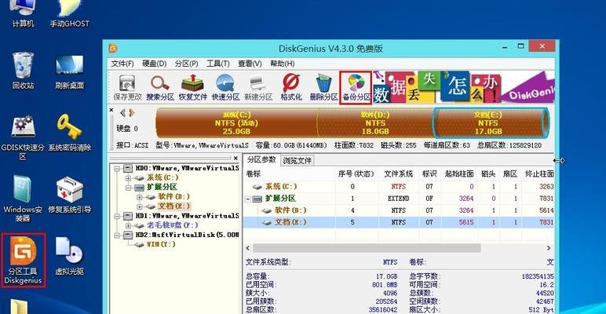606x314 pixels.
Task: Click the 备份分区 backup partition icon
Action: 356,88
